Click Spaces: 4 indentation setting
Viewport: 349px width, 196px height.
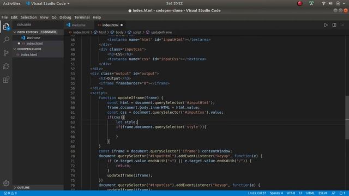click(x=276, y=193)
